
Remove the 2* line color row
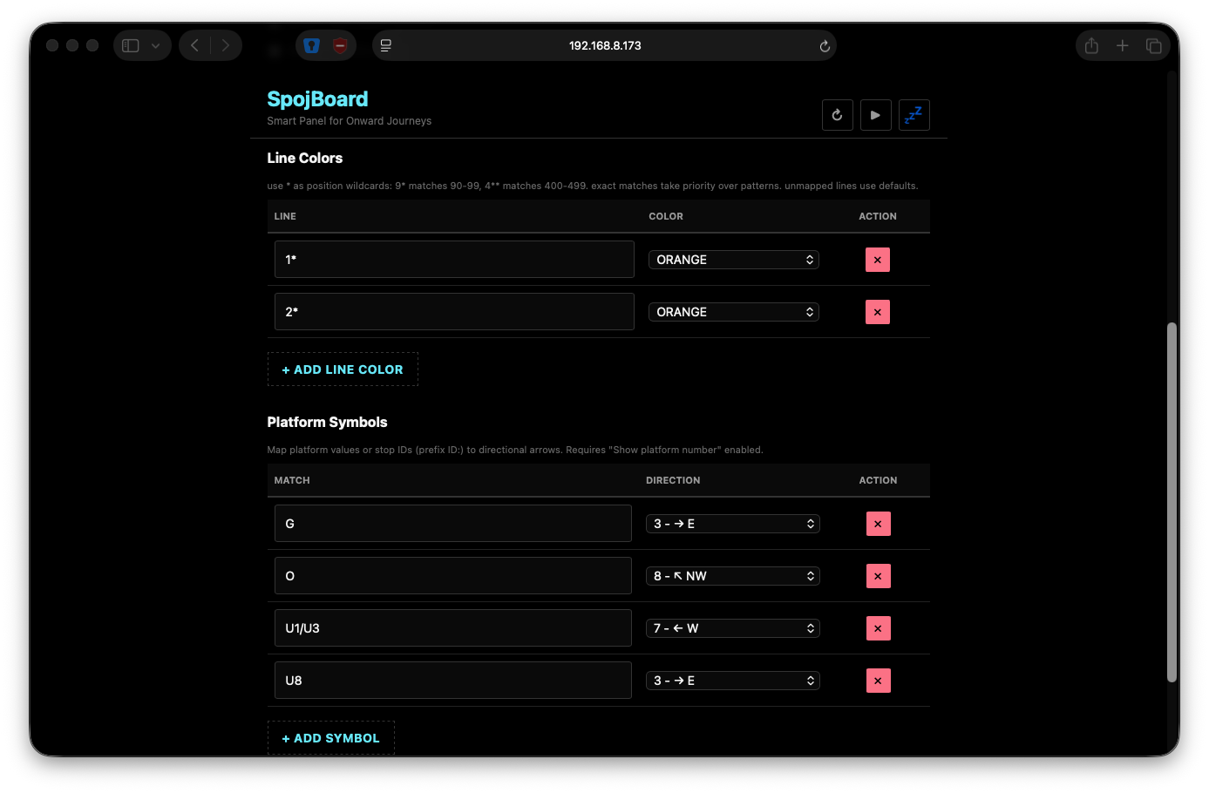pyautogui.click(x=877, y=312)
